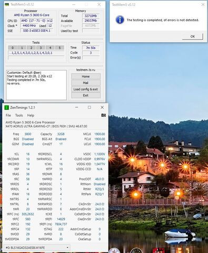This screenshot has height=253, width=208.
Task: Open the Help menu in ZenTimings
Action: (31, 115)
